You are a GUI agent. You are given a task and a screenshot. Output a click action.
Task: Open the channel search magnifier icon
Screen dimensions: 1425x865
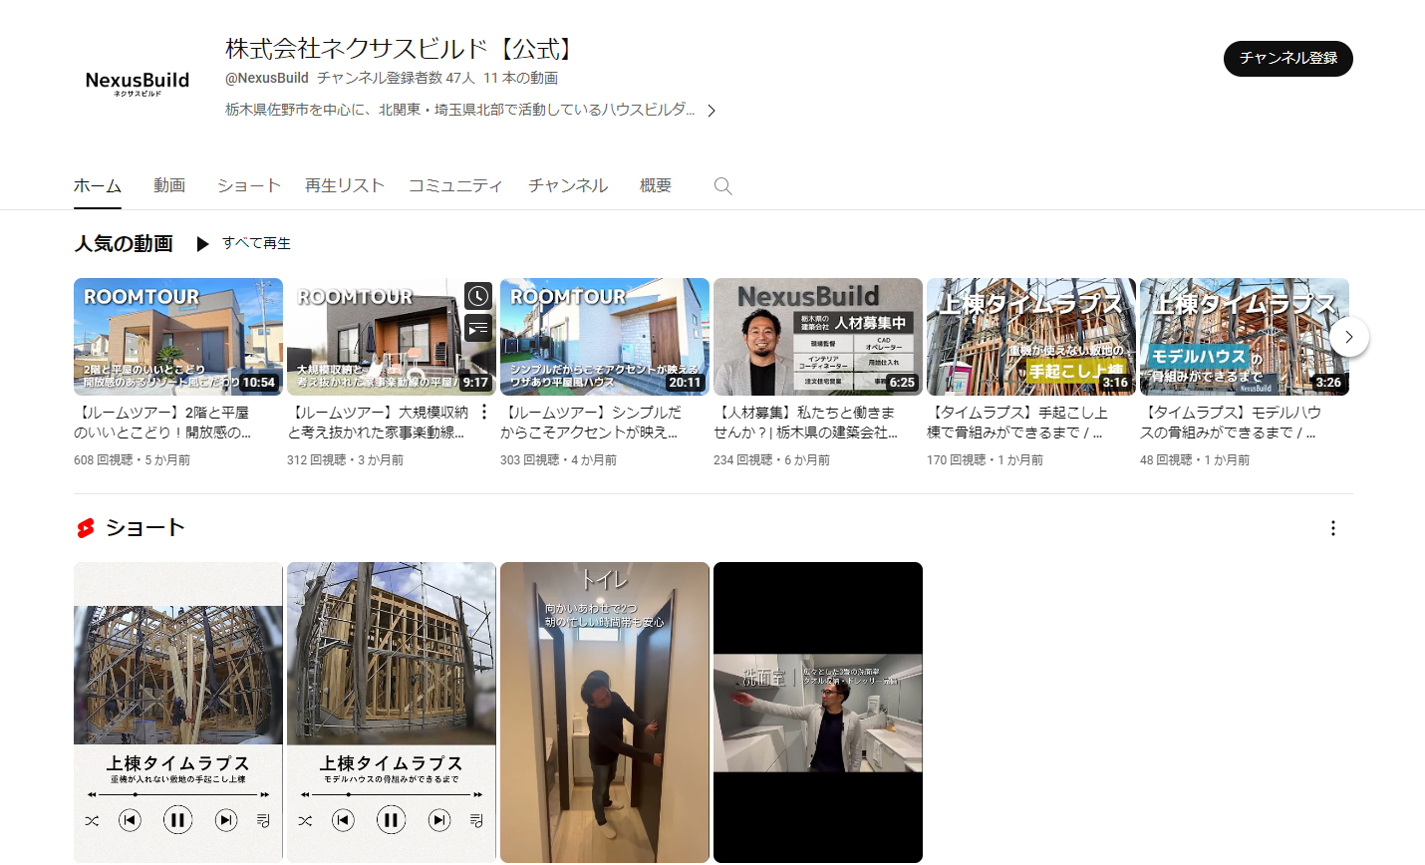click(x=723, y=186)
